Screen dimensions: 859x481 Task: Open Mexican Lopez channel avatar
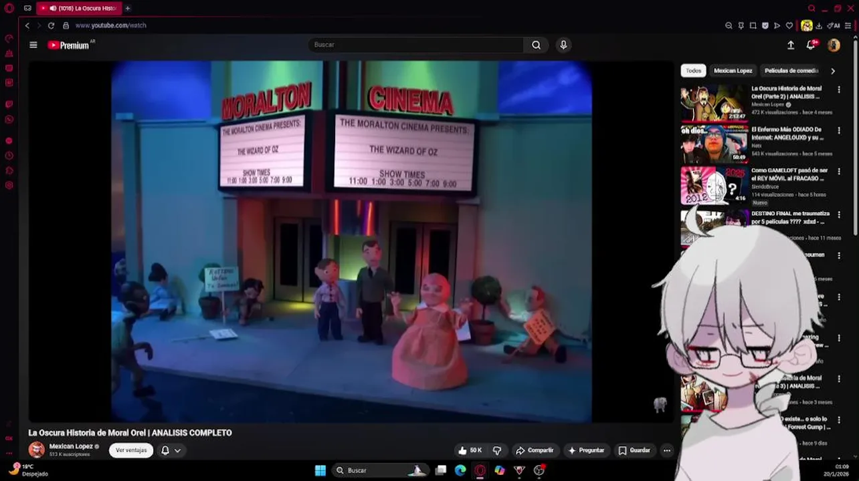37,450
